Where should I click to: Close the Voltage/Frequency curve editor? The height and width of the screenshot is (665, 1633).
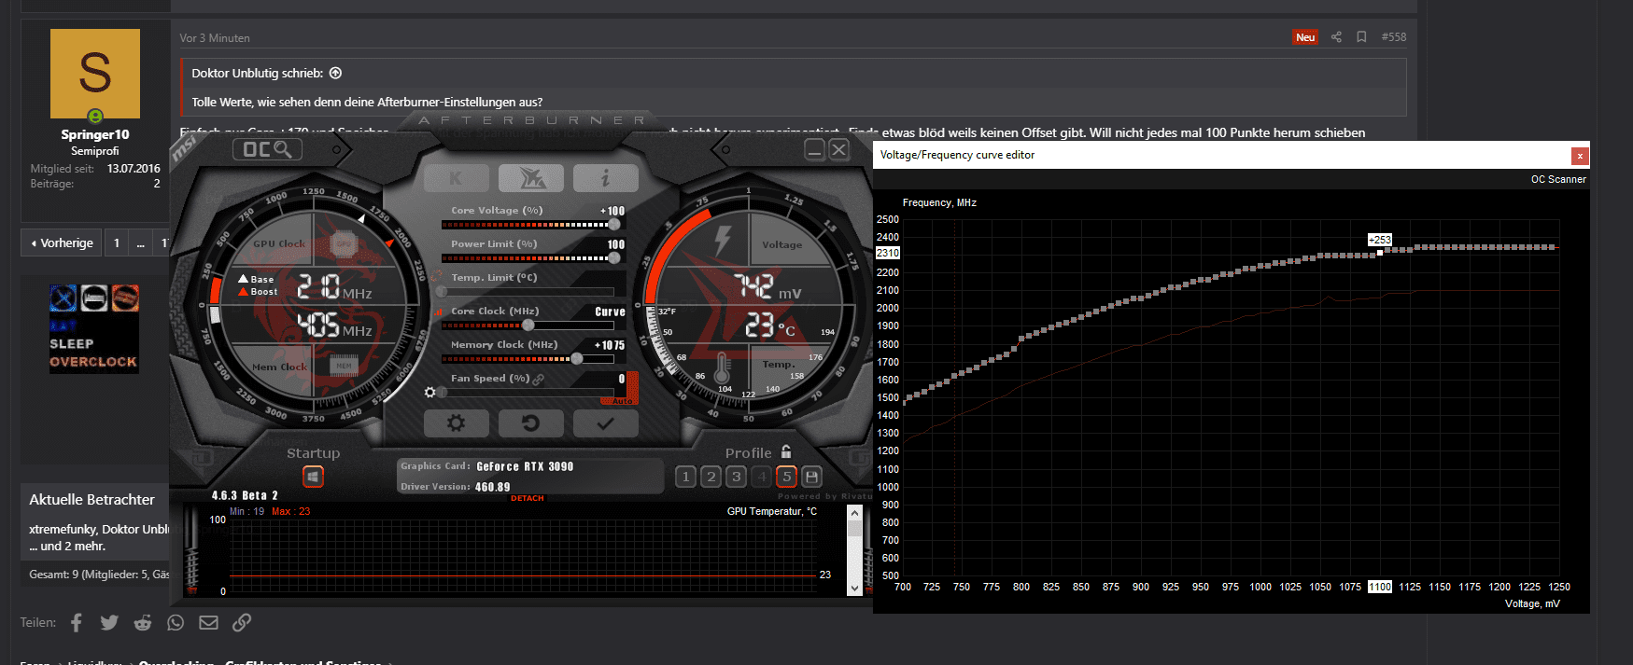pos(1580,156)
